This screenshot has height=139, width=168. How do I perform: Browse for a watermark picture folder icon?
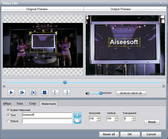(x=78, y=121)
